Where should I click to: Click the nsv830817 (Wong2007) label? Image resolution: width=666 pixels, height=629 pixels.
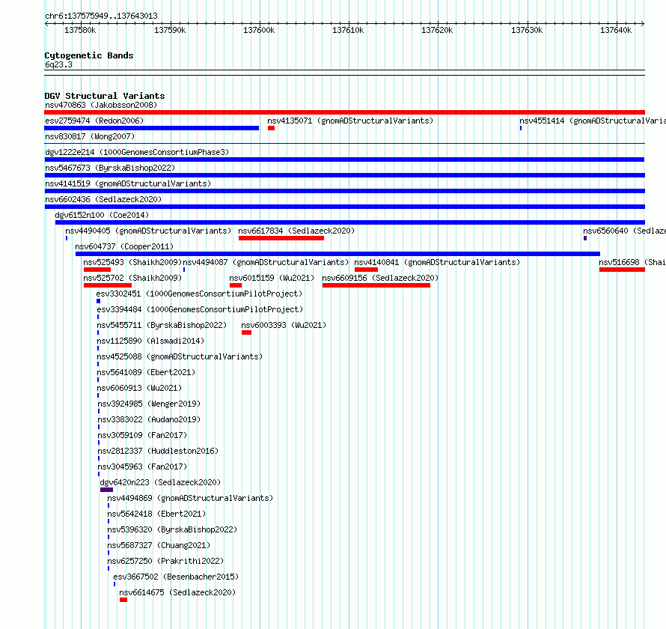(x=90, y=136)
